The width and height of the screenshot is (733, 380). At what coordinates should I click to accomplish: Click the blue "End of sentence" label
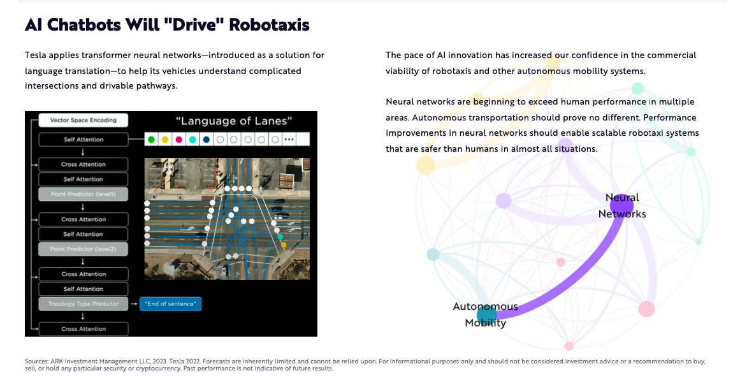pyautogui.click(x=171, y=304)
